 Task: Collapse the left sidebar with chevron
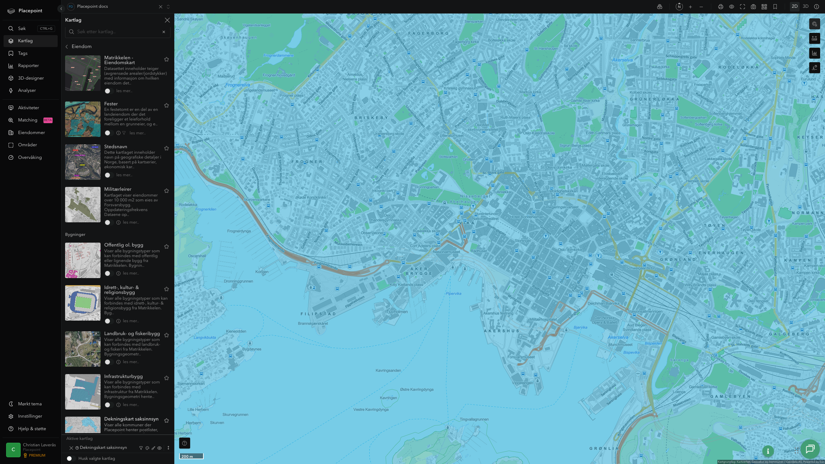[61, 9]
